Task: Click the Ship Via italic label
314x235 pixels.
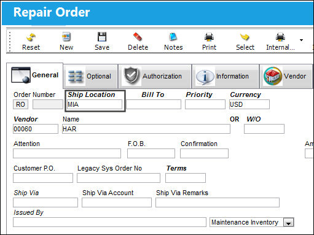Action: pyautogui.click(x=26, y=193)
